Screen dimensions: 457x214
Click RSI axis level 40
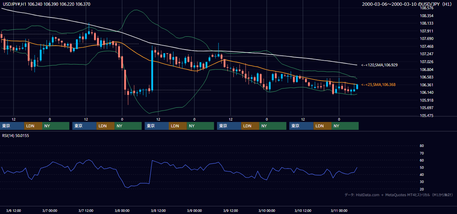tap(422, 174)
